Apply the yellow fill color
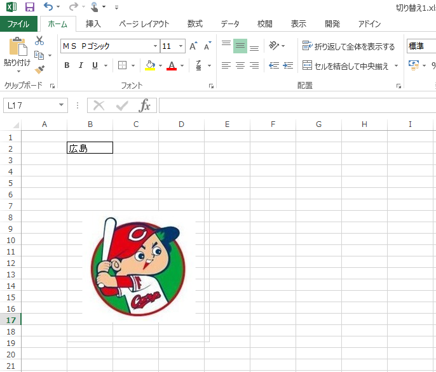 click(150, 65)
